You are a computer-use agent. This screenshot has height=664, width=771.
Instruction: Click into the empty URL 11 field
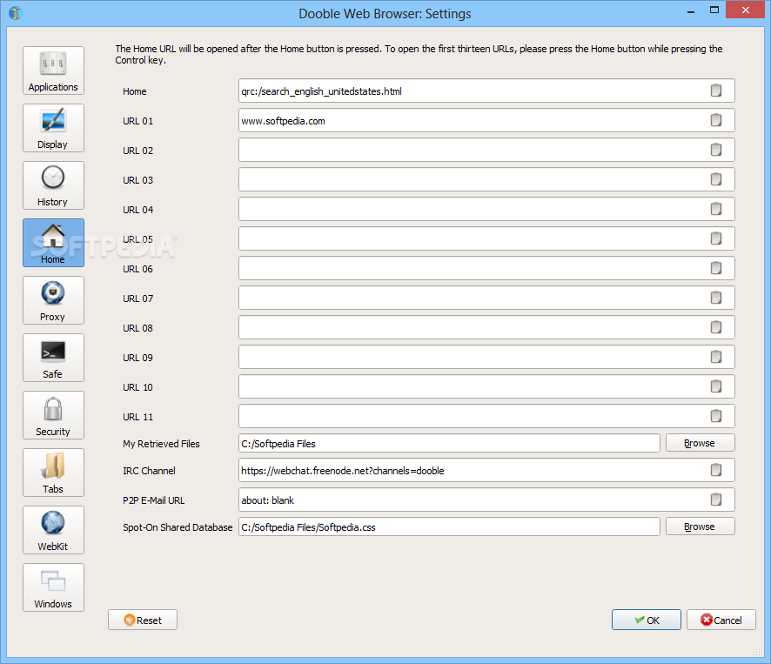pos(486,416)
